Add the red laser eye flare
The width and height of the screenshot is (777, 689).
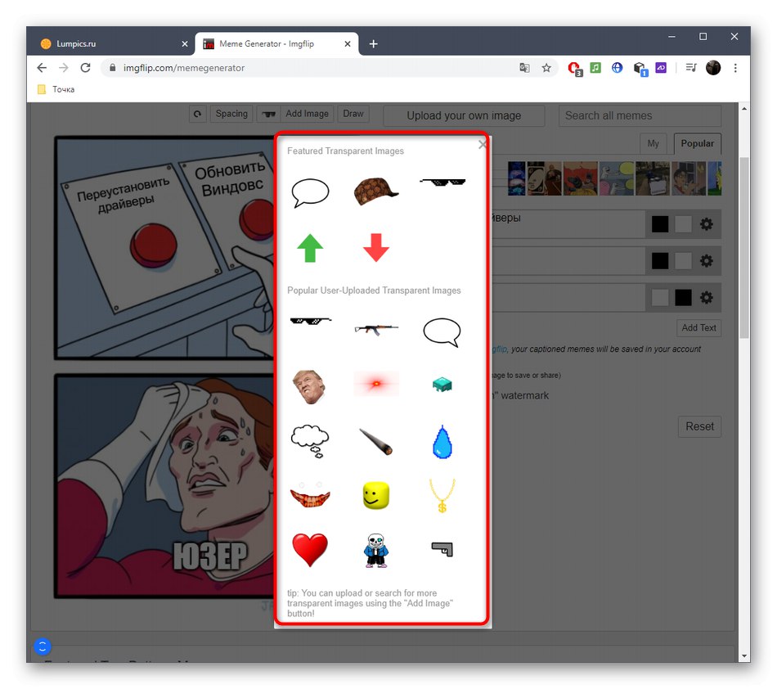376,384
